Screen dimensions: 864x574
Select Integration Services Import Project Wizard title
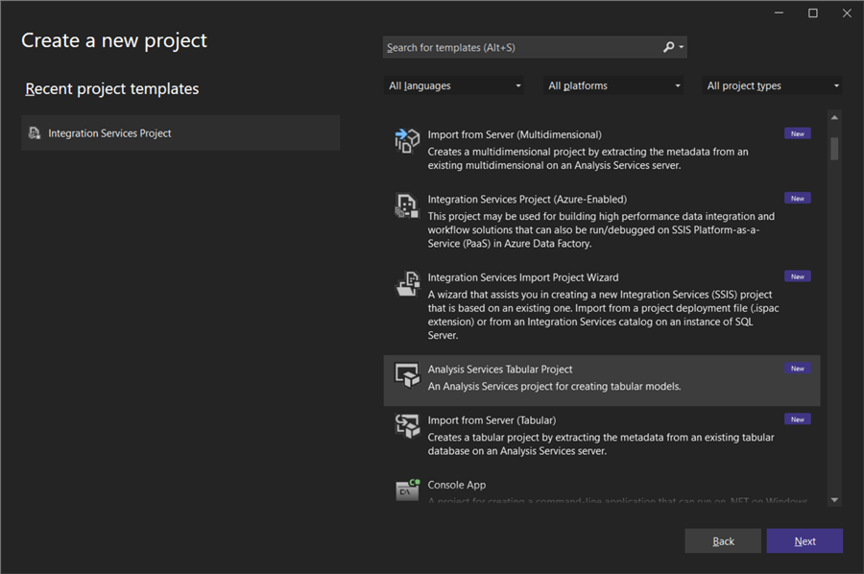523,277
